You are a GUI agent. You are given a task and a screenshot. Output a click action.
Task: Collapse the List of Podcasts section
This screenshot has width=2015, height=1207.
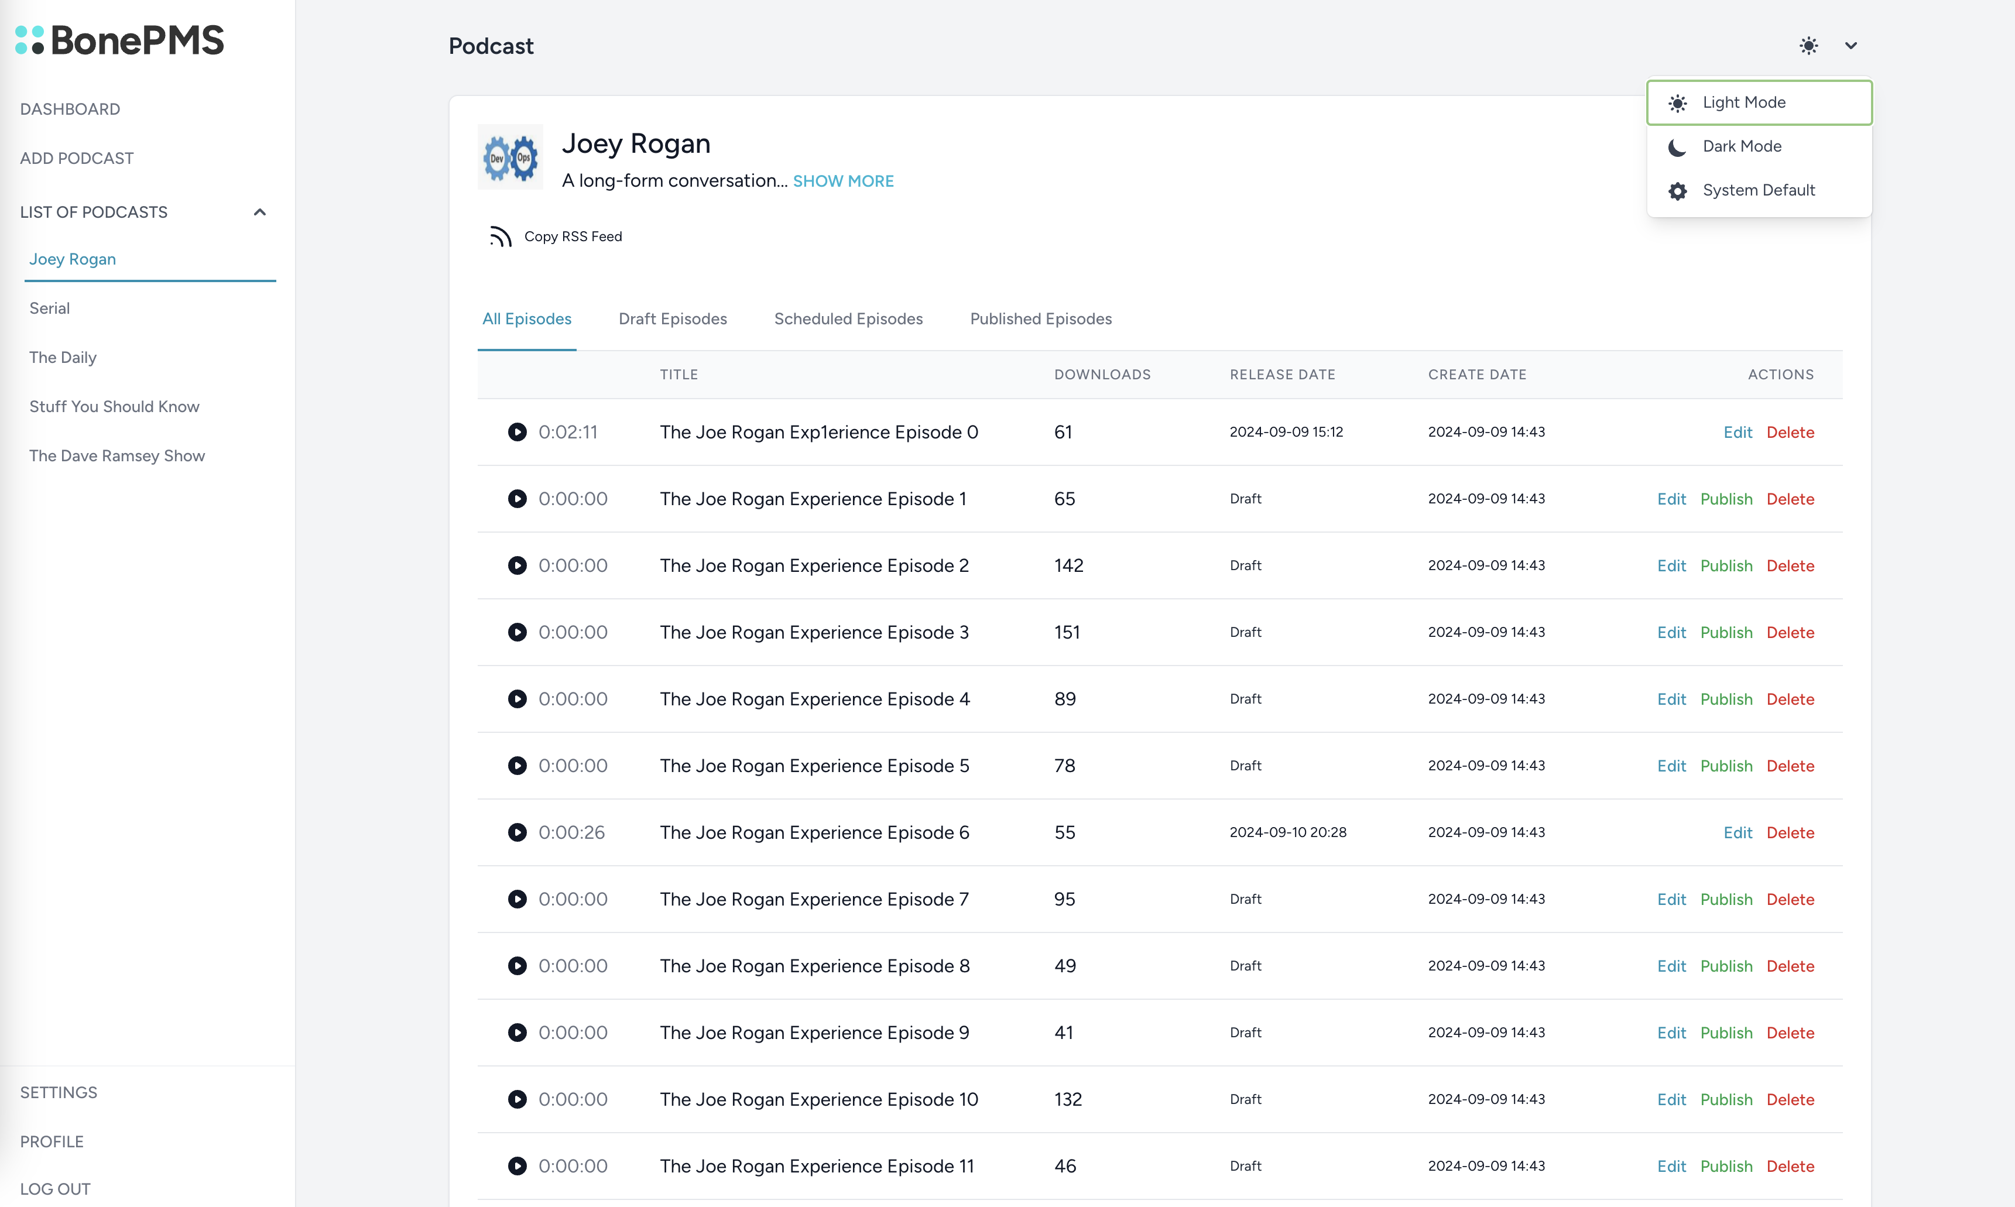point(259,212)
